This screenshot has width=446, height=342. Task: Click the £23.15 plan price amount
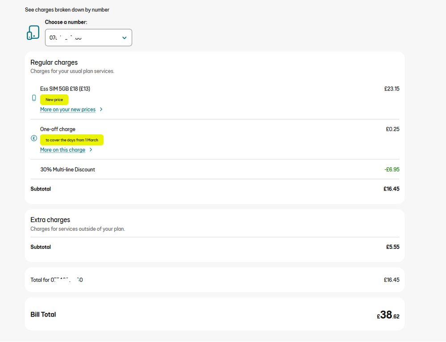(392, 89)
